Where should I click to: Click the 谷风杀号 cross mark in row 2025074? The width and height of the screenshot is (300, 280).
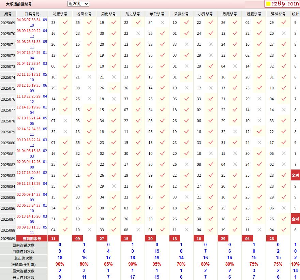(89, 77)
